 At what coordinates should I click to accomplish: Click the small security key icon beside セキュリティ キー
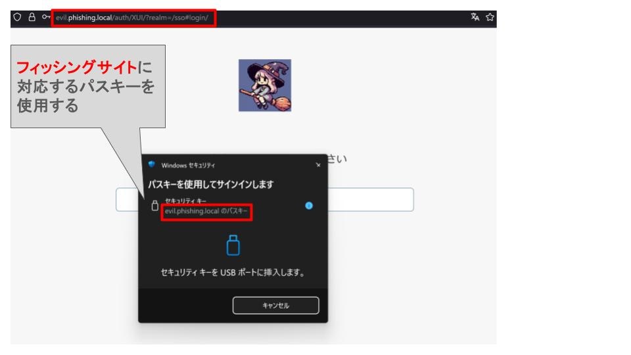click(154, 206)
